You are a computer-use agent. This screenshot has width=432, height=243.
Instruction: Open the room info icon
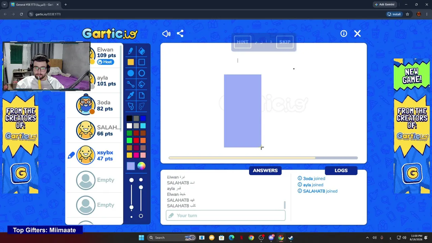[344, 34]
